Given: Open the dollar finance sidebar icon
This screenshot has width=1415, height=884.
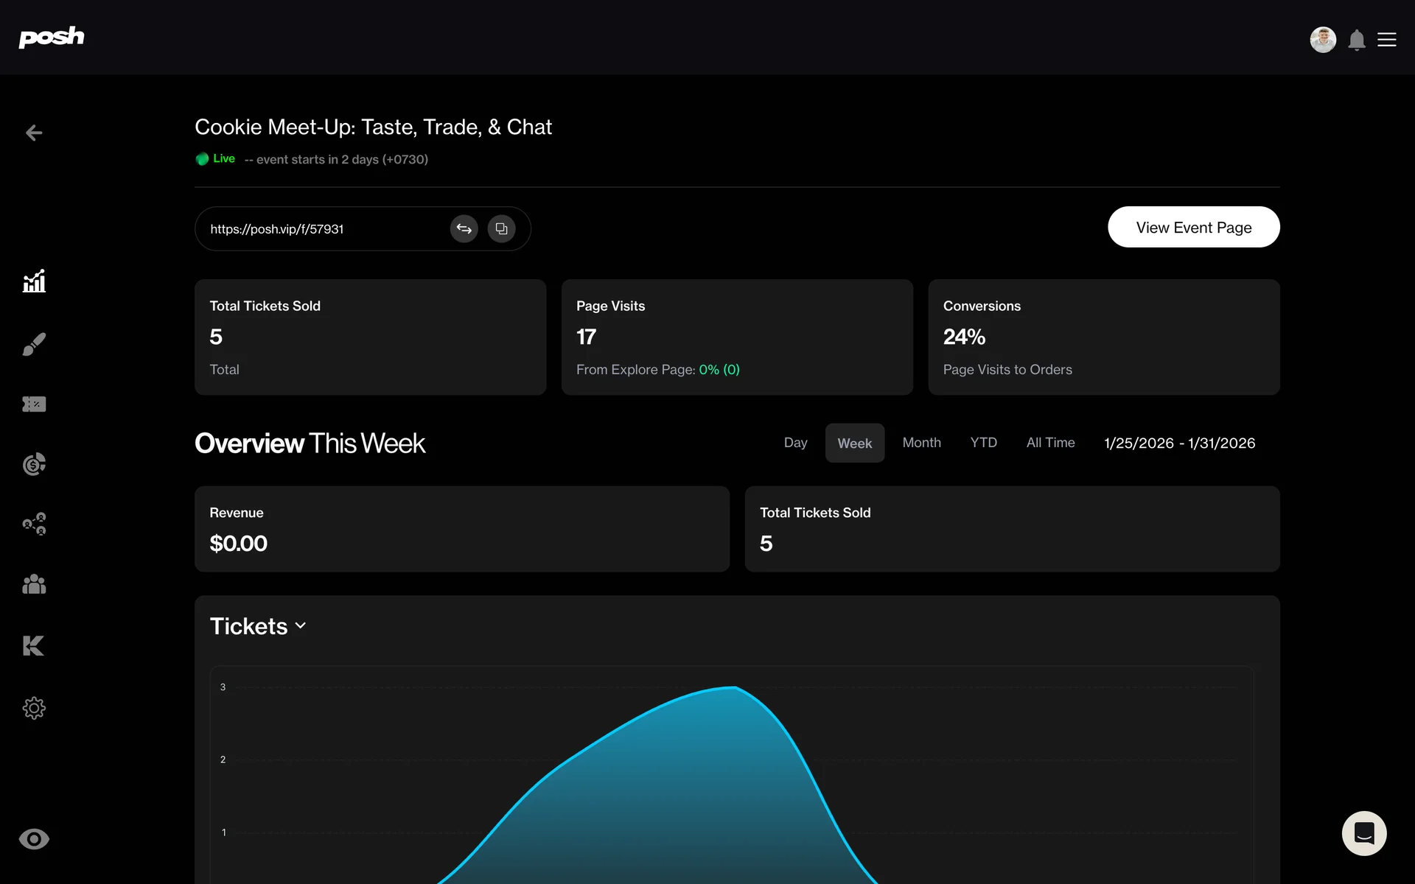Looking at the screenshot, I should 34,464.
